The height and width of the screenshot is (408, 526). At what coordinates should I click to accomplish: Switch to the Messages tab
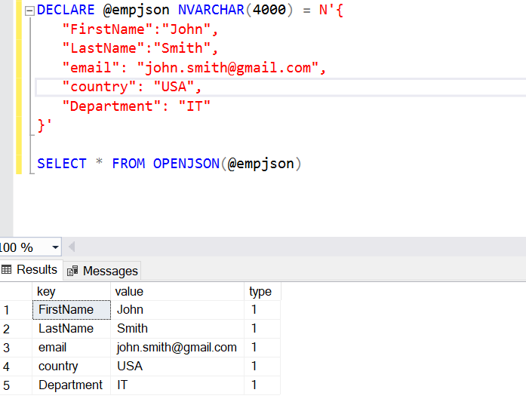tap(103, 271)
